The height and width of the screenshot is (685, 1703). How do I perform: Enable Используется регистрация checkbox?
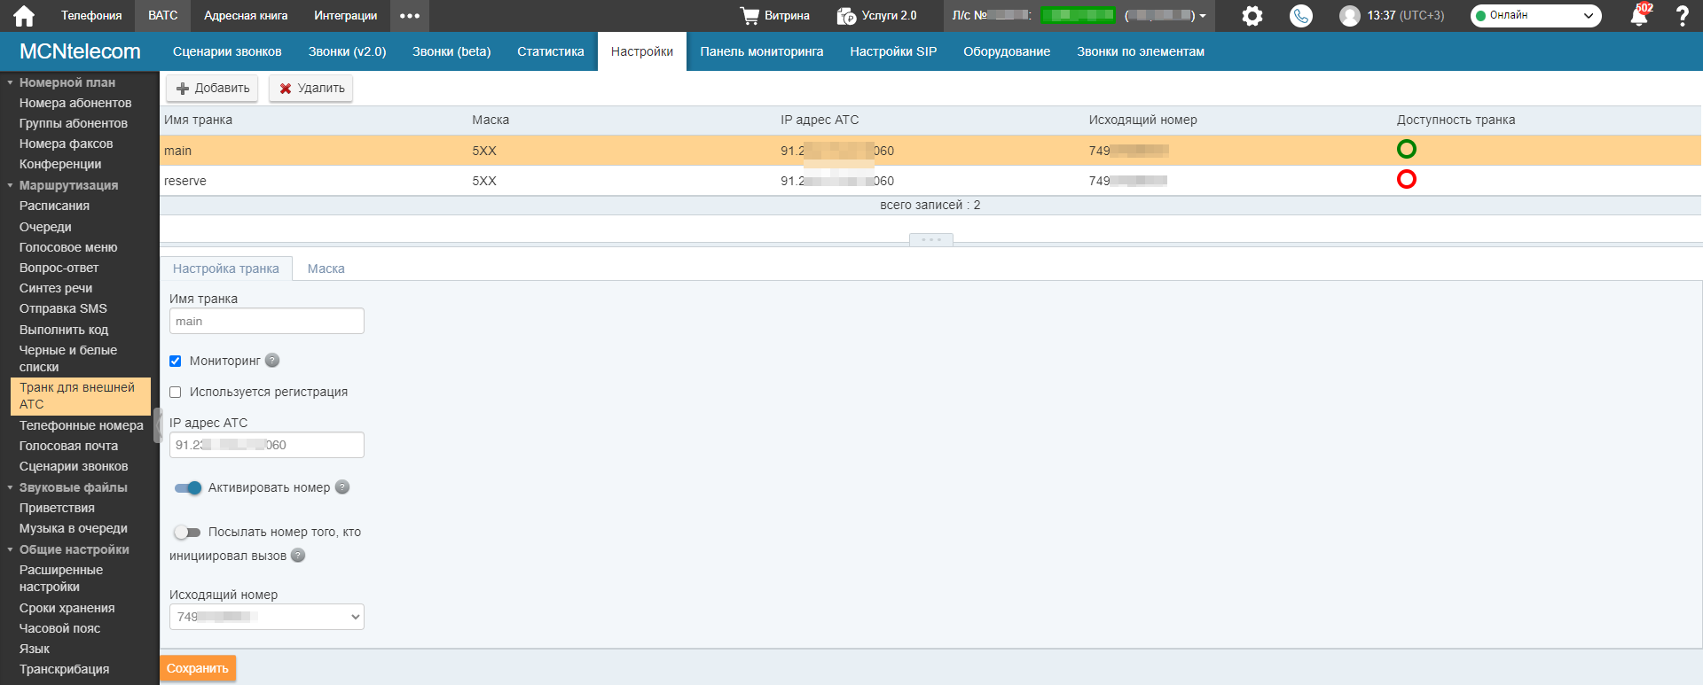[176, 392]
